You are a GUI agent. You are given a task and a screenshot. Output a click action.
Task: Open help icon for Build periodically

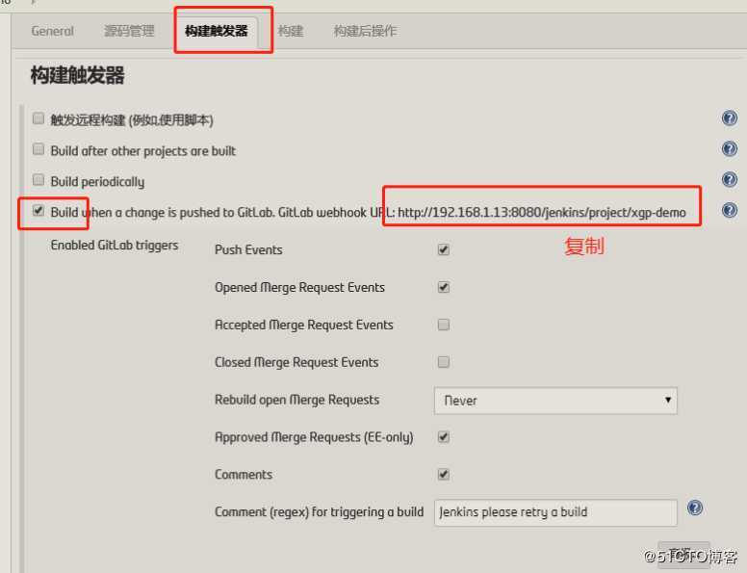click(730, 180)
